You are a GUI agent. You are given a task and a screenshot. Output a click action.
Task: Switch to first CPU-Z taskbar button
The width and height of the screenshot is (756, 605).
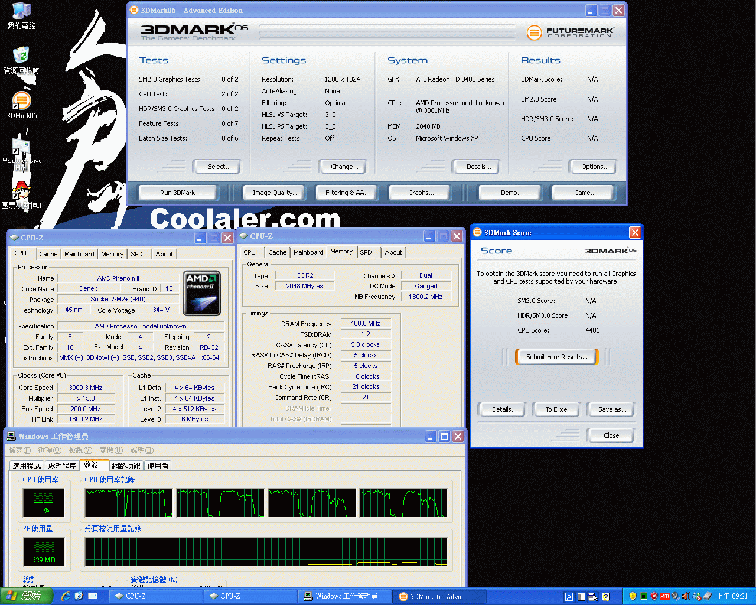tap(157, 596)
